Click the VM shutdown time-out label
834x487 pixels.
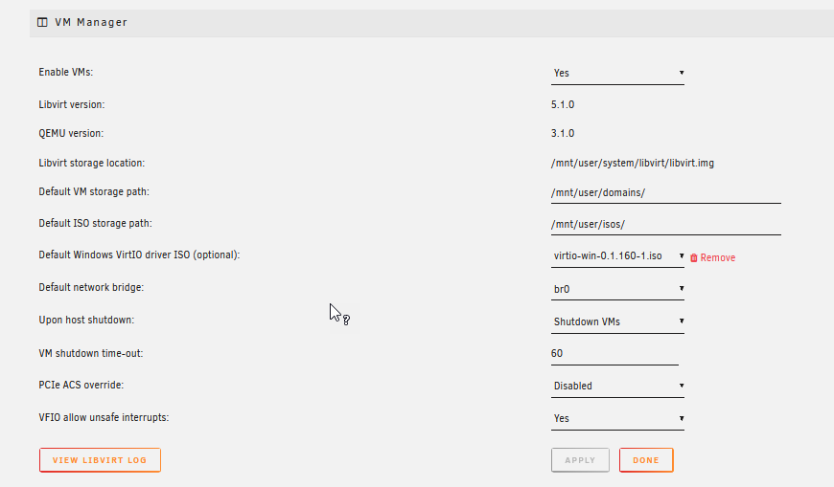tap(91, 353)
